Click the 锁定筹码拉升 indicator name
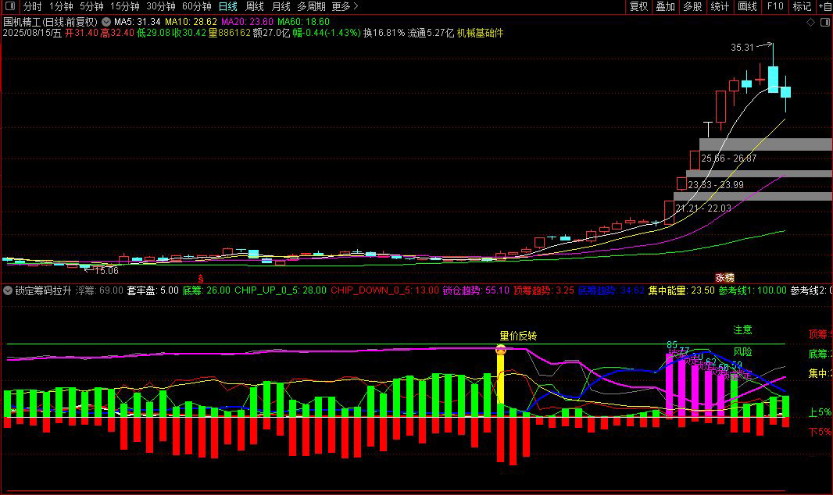The width and height of the screenshot is (833, 495). pyautogui.click(x=43, y=290)
